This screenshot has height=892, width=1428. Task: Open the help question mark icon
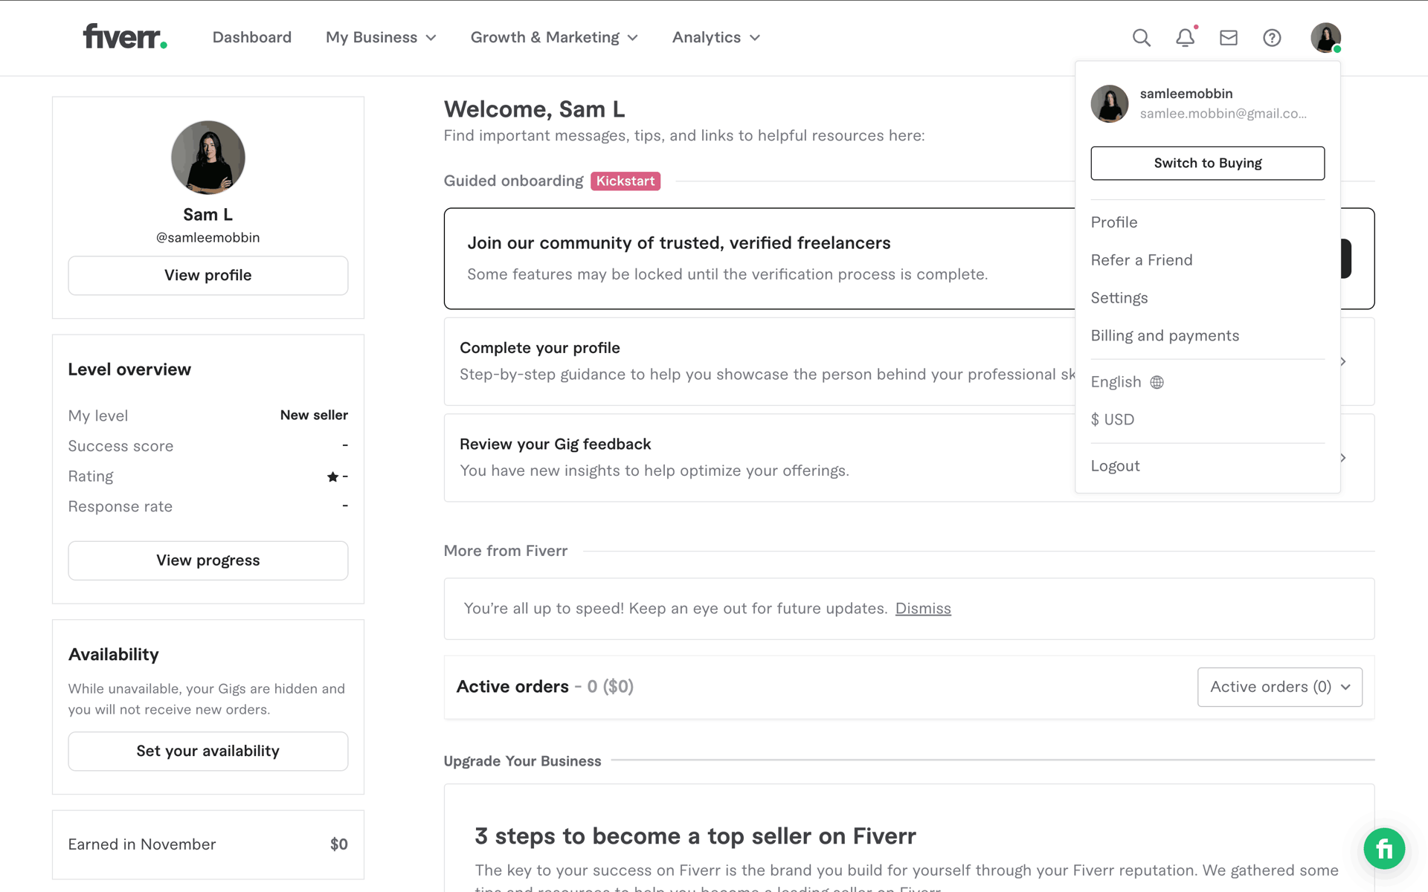[1272, 38]
